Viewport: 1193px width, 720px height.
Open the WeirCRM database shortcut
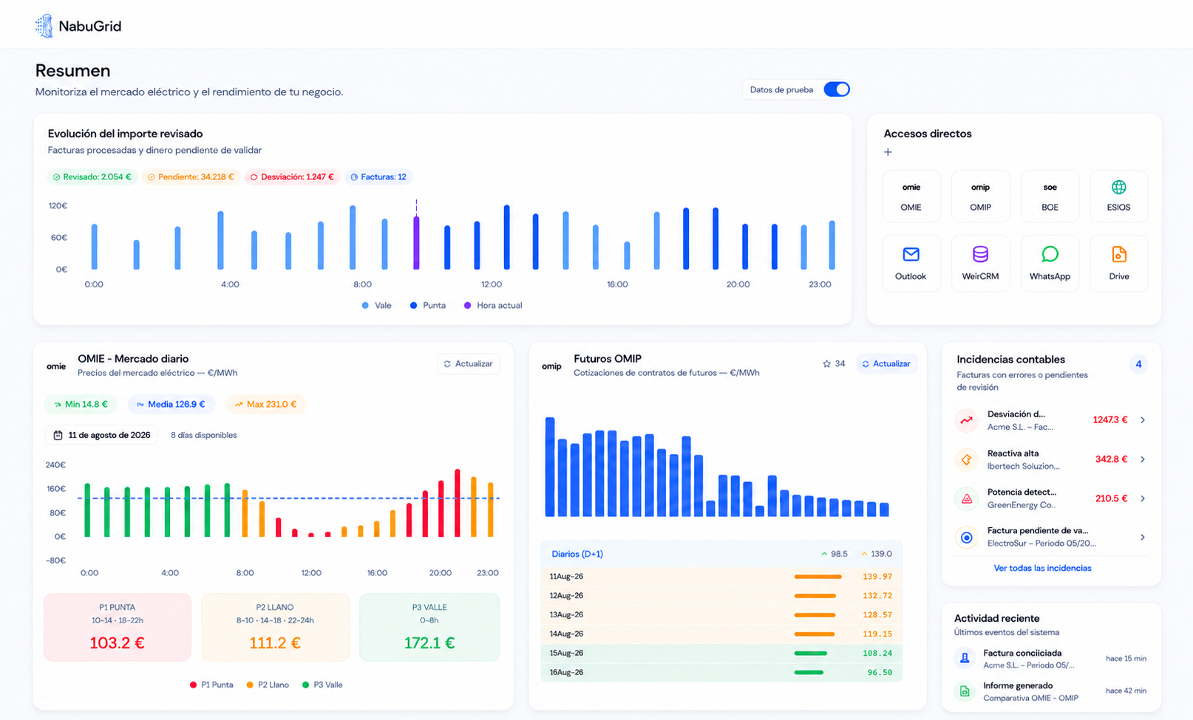[x=980, y=264]
